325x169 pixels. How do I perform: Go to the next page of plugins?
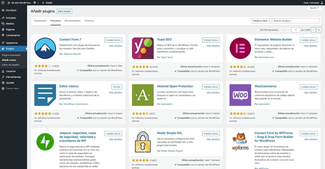click(x=313, y=30)
